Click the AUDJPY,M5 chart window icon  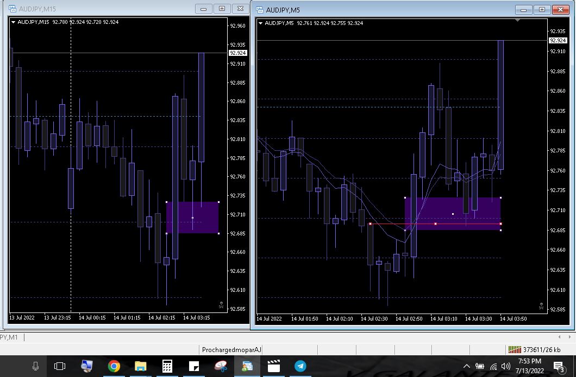pos(259,10)
